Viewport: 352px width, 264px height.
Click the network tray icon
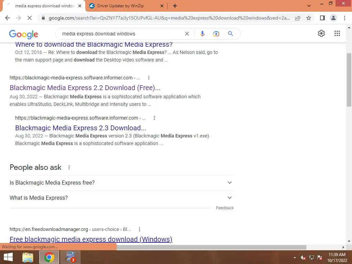(x=311, y=257)
